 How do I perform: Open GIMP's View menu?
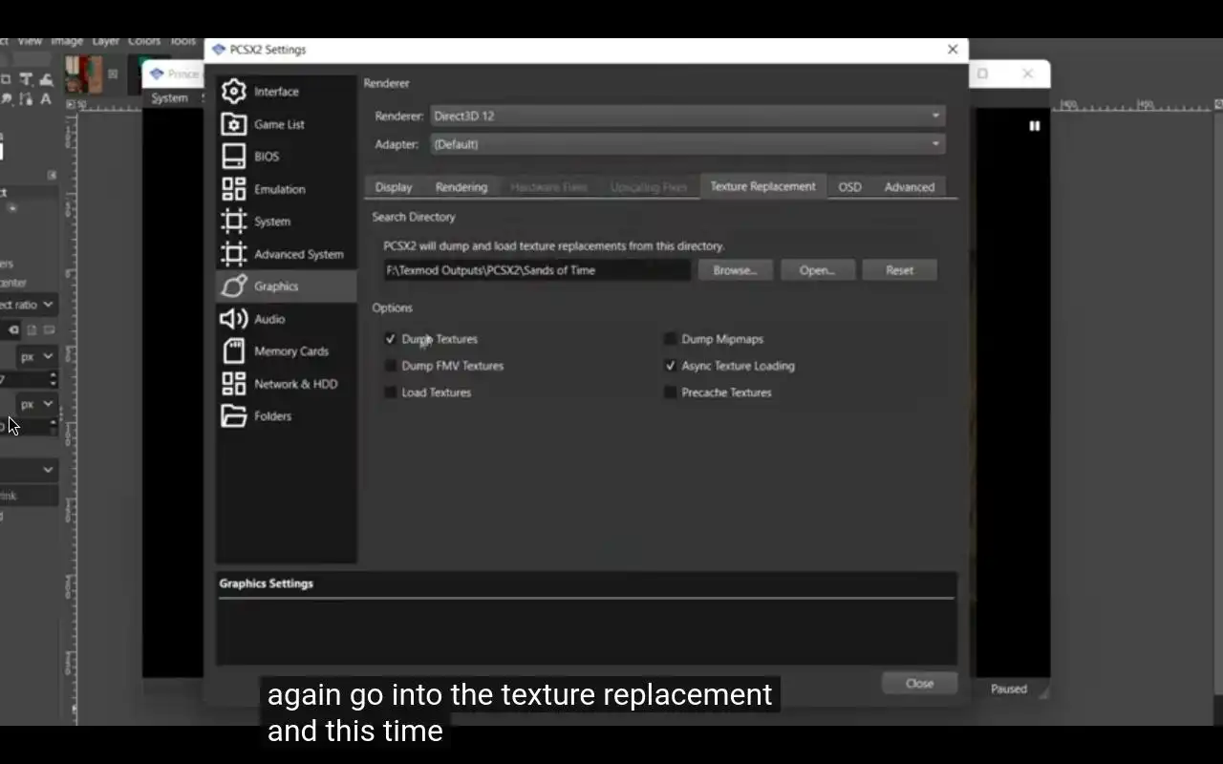click(30, 41)
